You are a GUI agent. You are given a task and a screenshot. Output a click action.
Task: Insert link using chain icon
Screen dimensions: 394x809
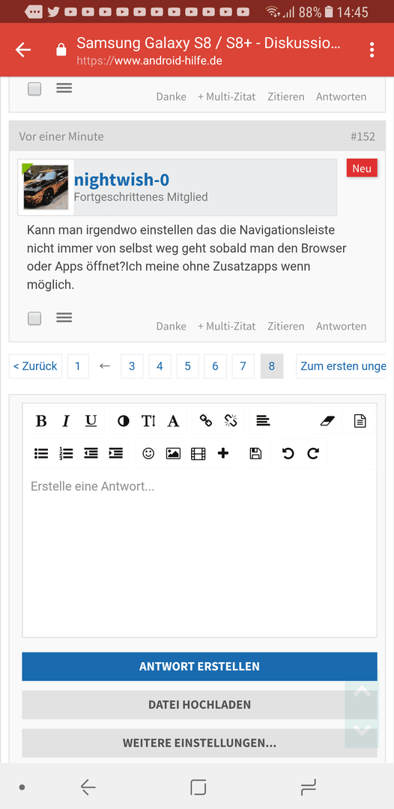point(206,421)
